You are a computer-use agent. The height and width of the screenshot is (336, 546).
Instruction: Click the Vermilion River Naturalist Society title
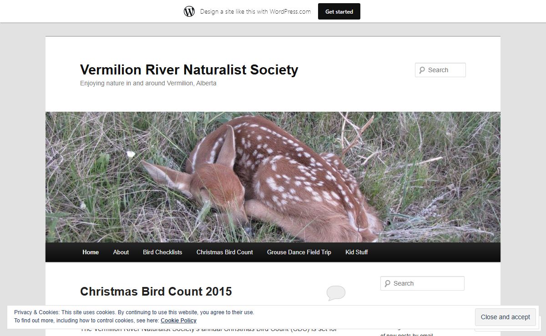(188, 69)
